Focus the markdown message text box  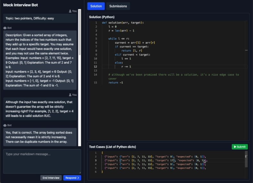[42, 161]
